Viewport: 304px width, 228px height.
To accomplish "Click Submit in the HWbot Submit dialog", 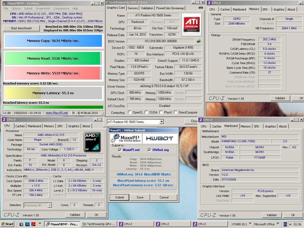I will pyautogui.click(x=120, y=197).
